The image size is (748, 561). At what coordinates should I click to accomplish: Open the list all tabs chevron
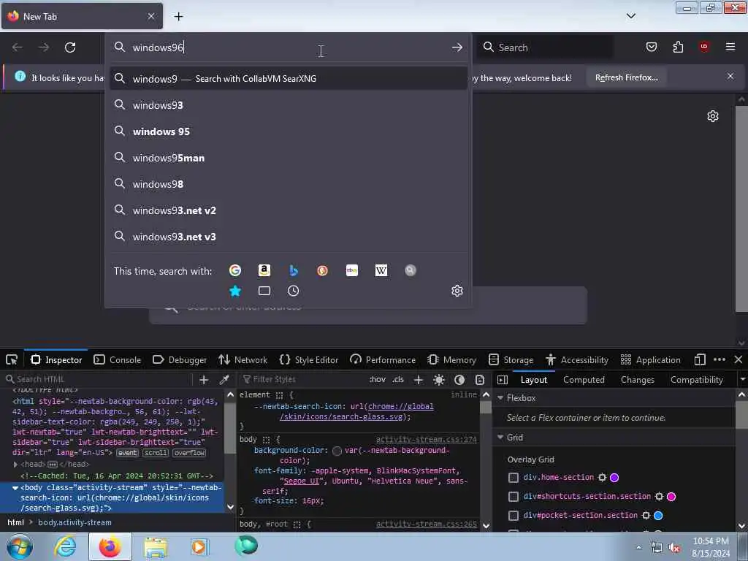pyautogui.click(x=630, y=16)
